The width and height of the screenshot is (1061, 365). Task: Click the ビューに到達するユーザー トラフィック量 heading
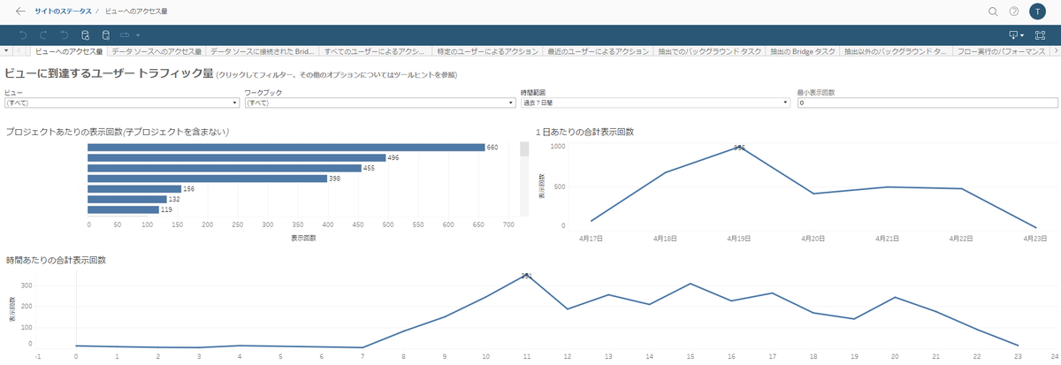(x=109, y=73)
